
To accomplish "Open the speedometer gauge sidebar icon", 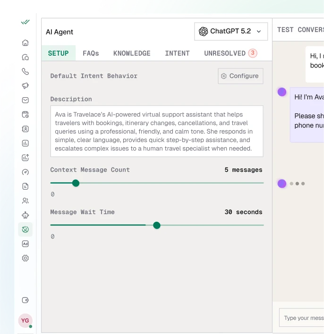I will coord(26,172).
